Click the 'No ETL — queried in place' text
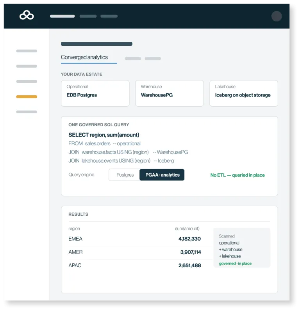Screen dimensions: 300x311 tap(237, 175)
